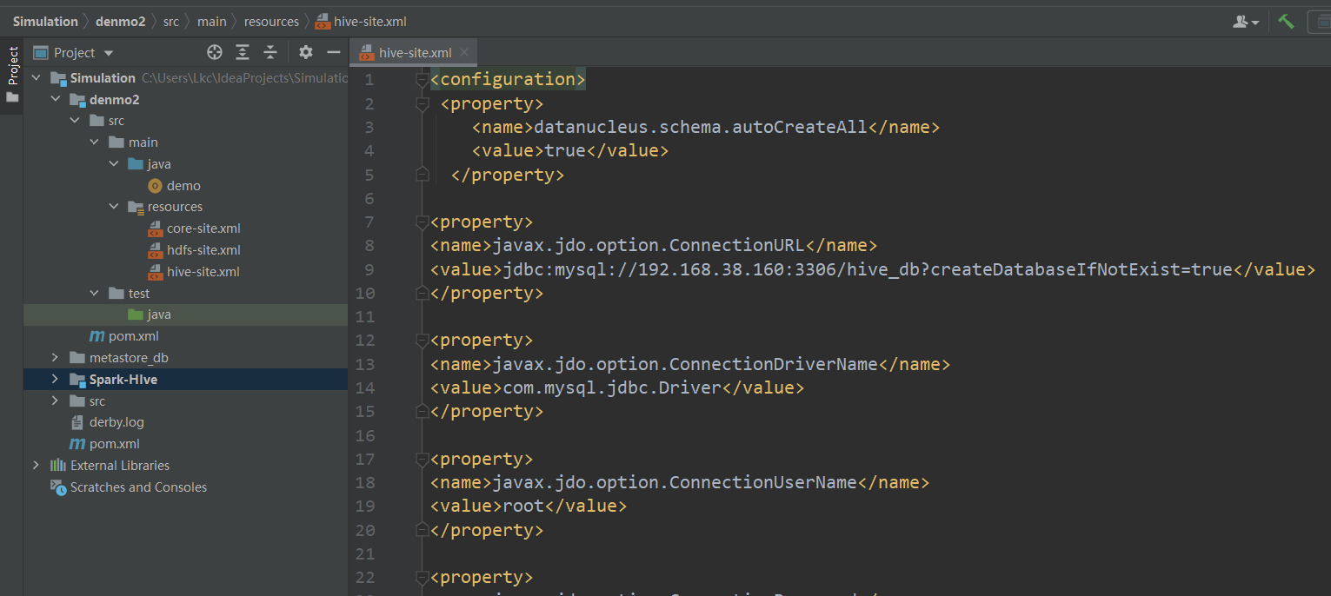
Task: Select the green java folder under test
Action: pos(159,315)
